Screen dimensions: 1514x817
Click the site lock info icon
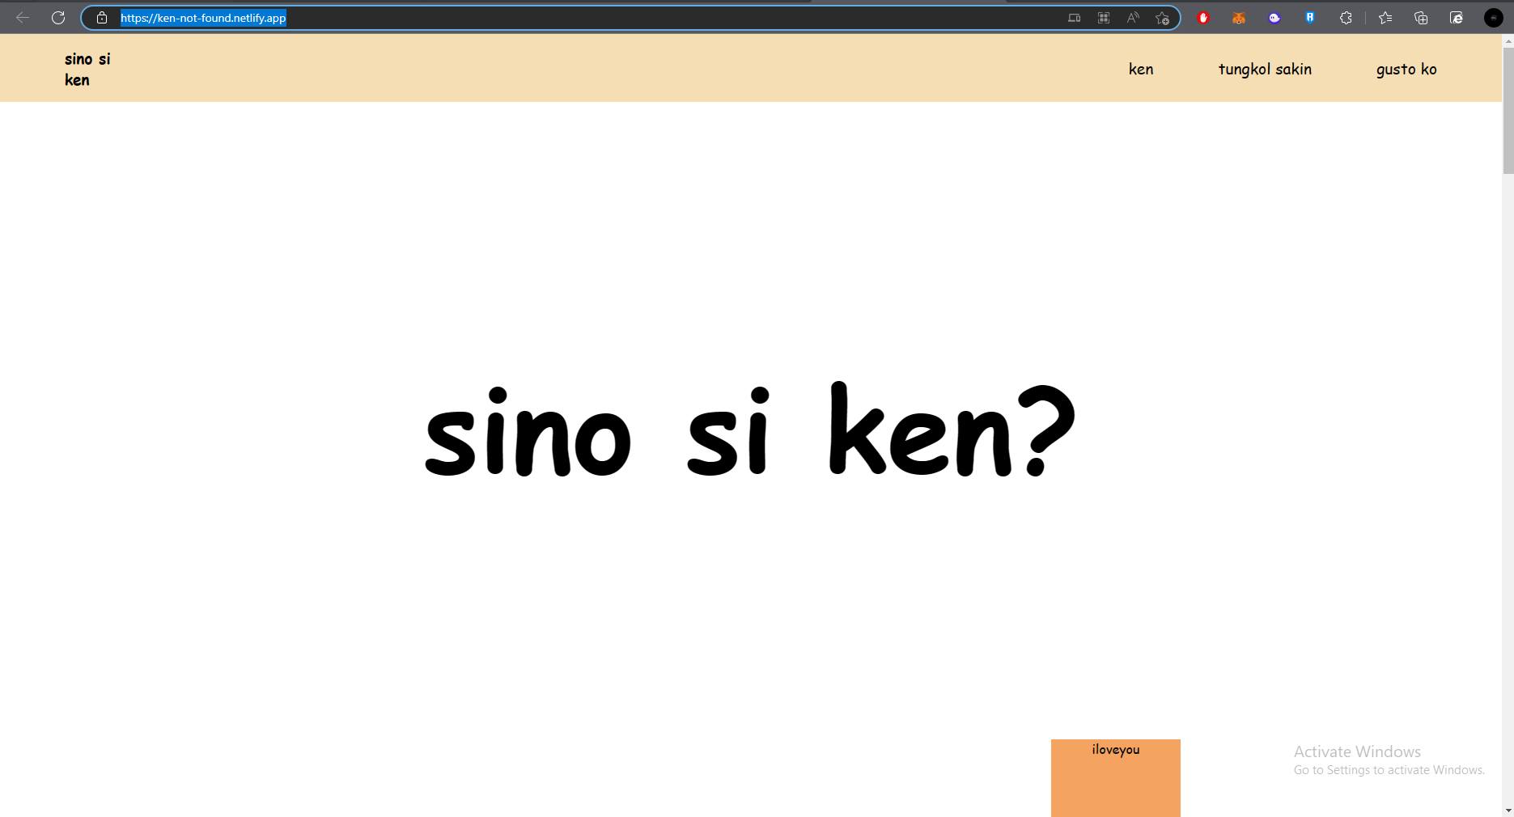102,18
